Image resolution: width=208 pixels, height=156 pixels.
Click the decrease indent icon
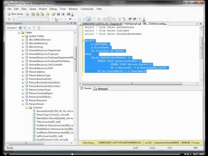coord(130,19)
